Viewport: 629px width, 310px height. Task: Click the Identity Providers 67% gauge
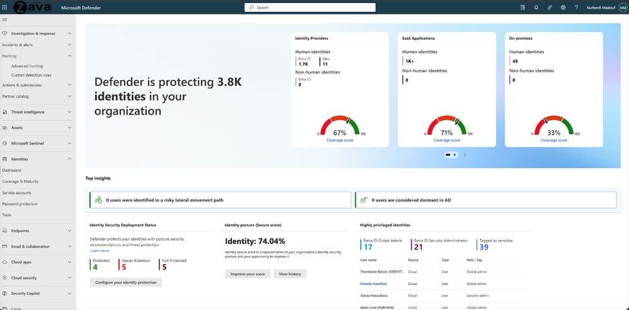[x=340, y=125]
